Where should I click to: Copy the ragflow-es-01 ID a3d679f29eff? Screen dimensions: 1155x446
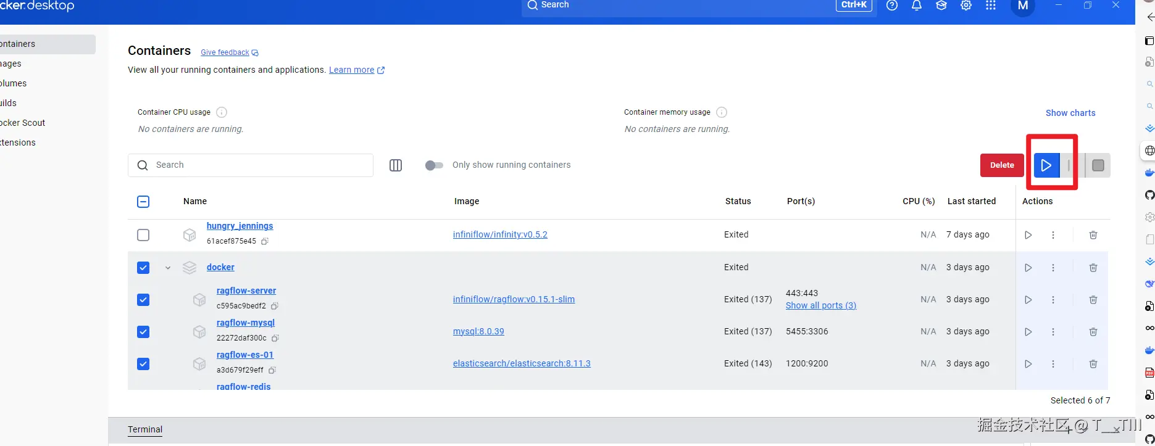[272, 370]
